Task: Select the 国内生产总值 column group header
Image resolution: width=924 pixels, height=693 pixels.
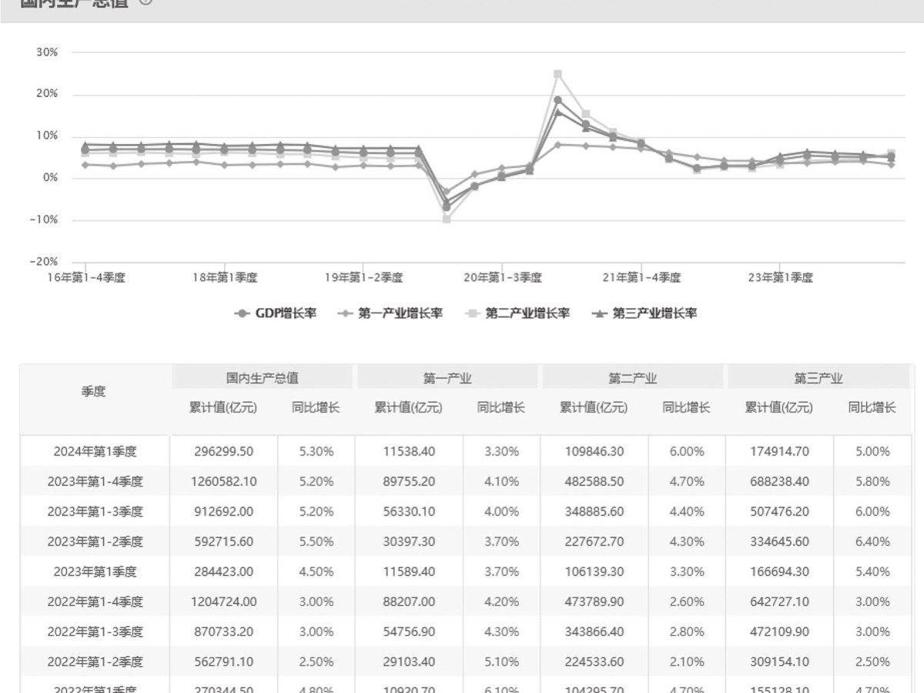Action: click(x=263, y=378)
